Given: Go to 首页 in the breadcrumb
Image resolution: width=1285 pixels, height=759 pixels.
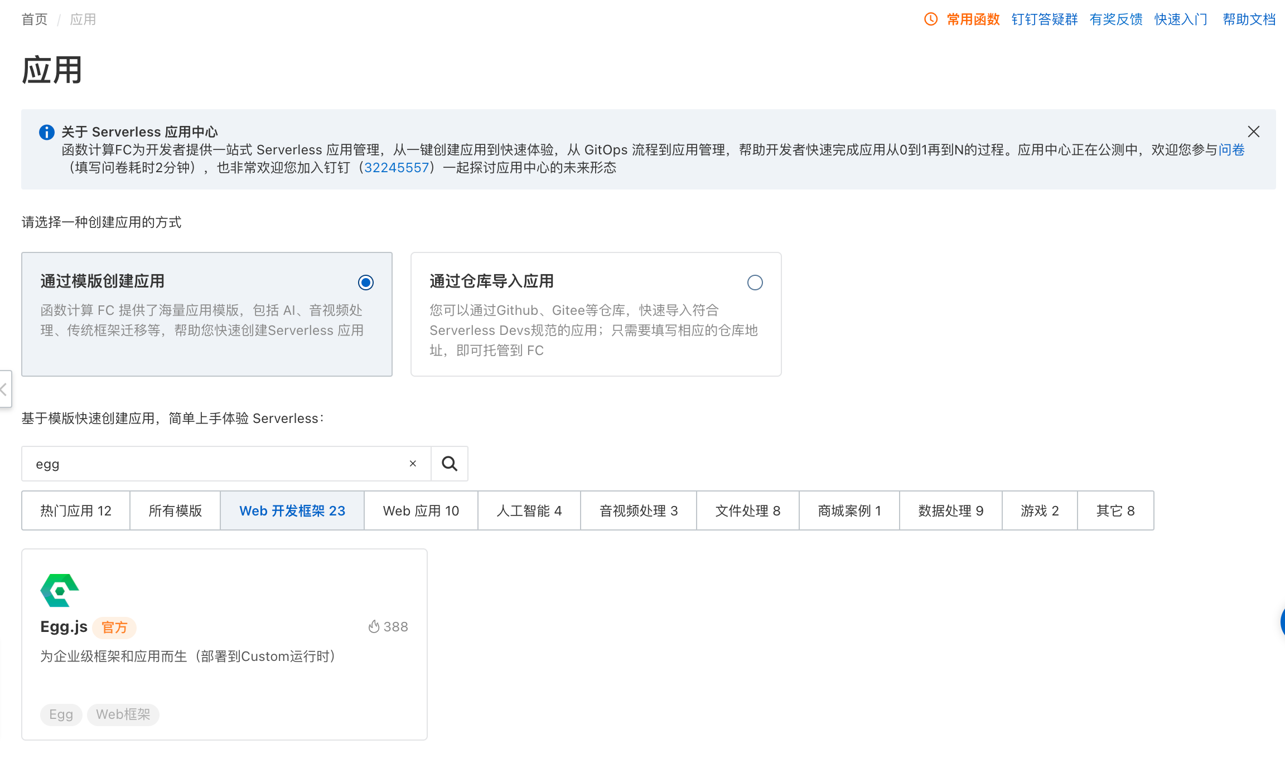Looking at the screenshot, I should 35,20.
